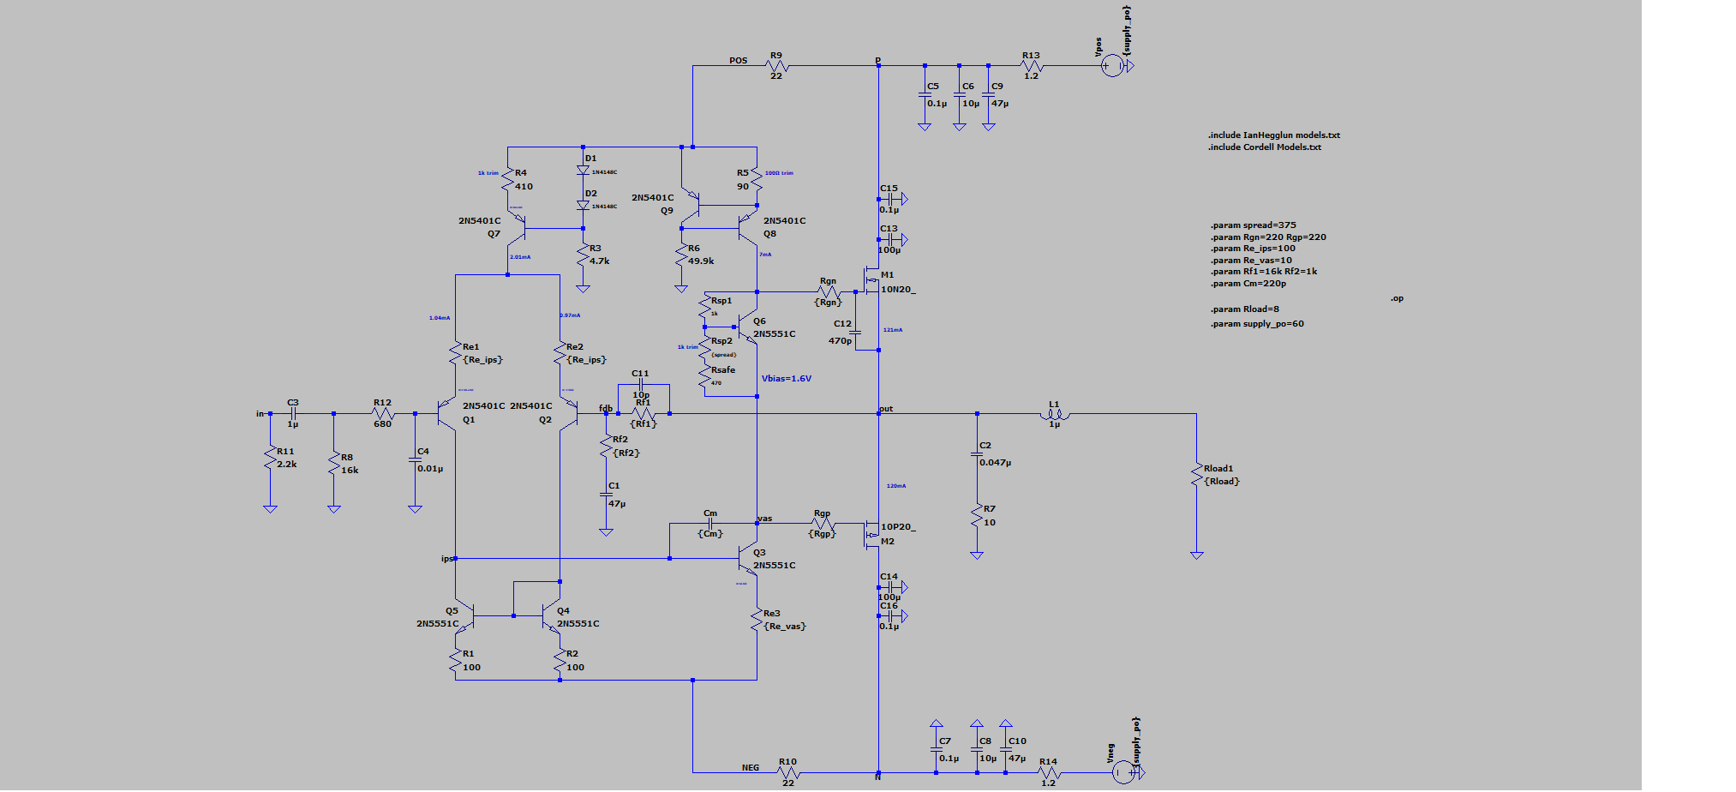Select the Cm compensation capacitor symbol
The height and width of the screenshot is (792, 1736).
point(710,523)
